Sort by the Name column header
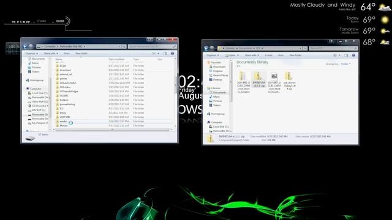 tap(59, 59)
